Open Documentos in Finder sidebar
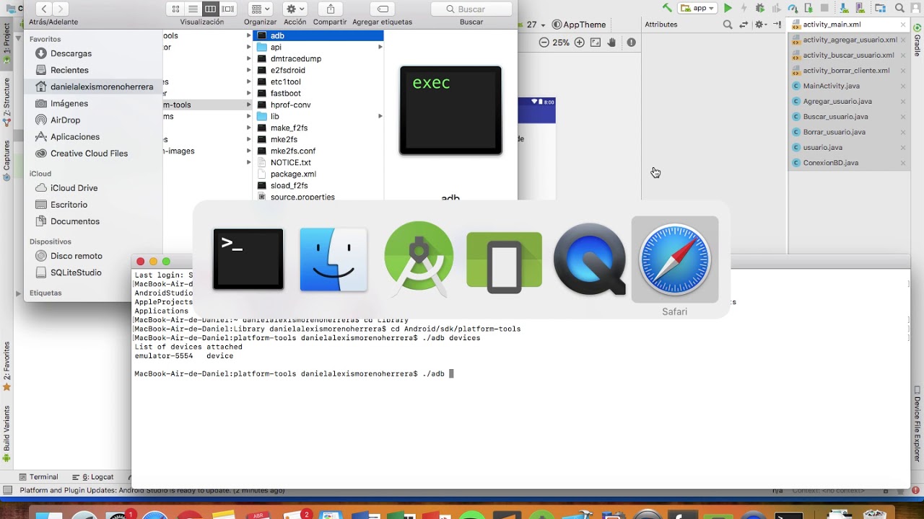The height and width of the screenshot is (519, 924). pyautogui.click(x=75, y=221)
